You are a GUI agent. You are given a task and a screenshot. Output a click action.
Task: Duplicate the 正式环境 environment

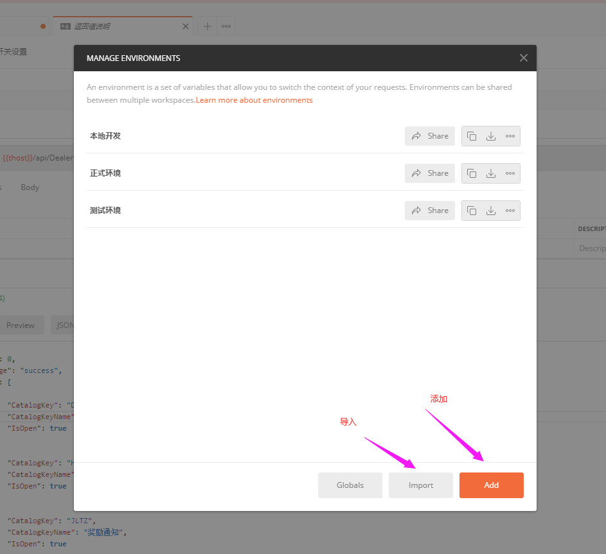point(472,173)
